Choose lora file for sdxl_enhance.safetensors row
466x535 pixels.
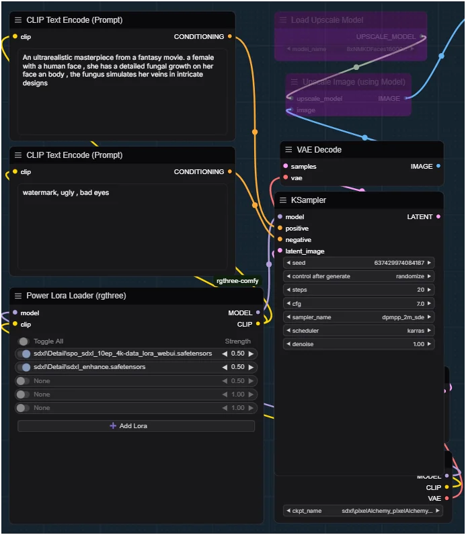(x=89, y=367)
